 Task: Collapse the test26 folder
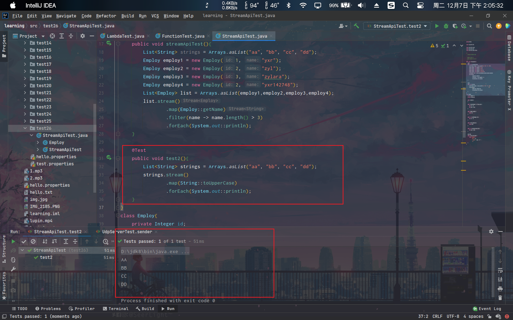[25, 128]
